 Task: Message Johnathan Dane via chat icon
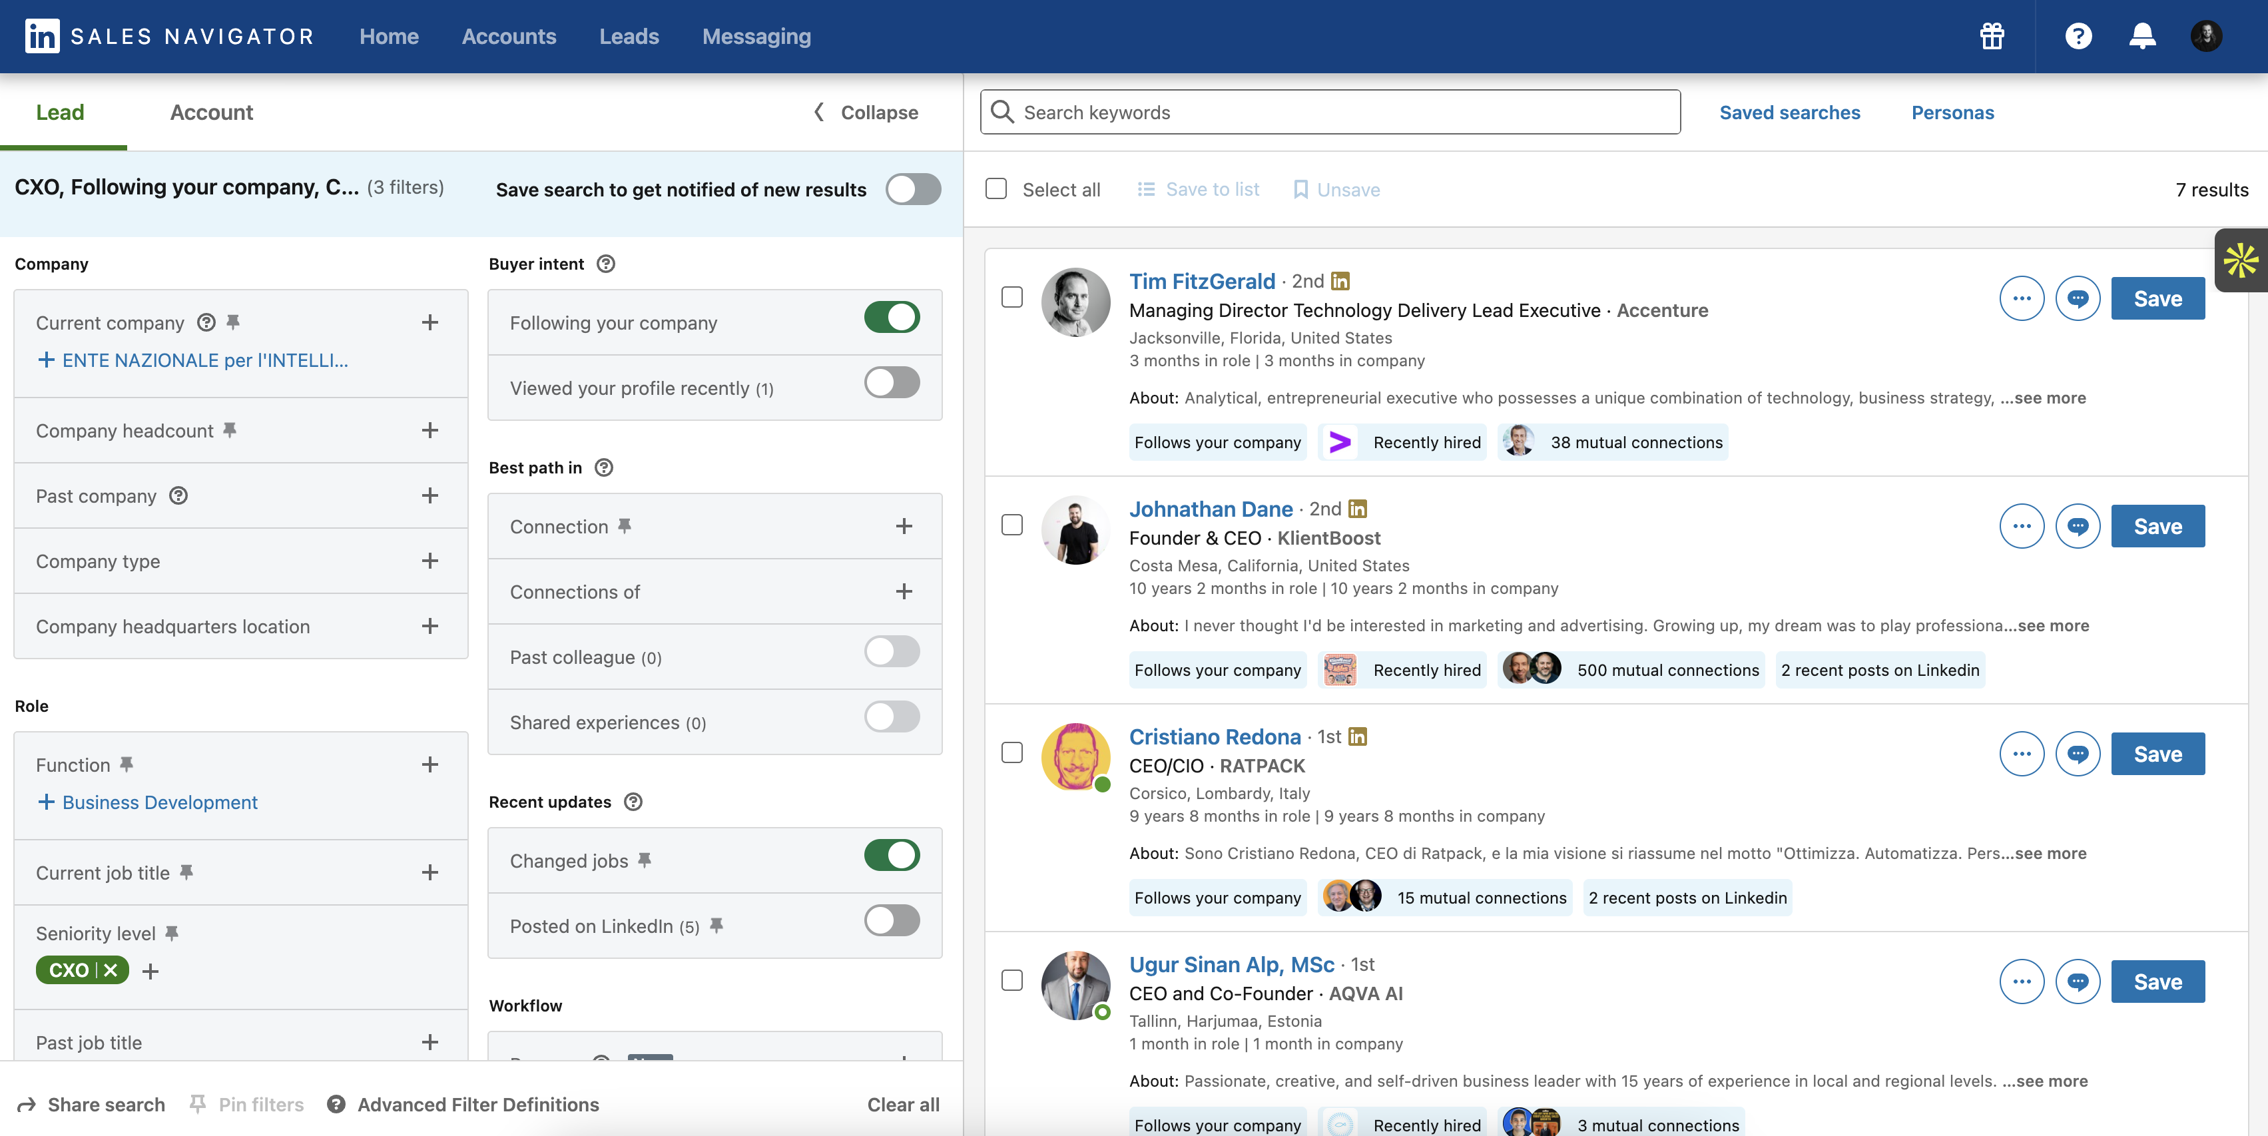(2078, 527)
